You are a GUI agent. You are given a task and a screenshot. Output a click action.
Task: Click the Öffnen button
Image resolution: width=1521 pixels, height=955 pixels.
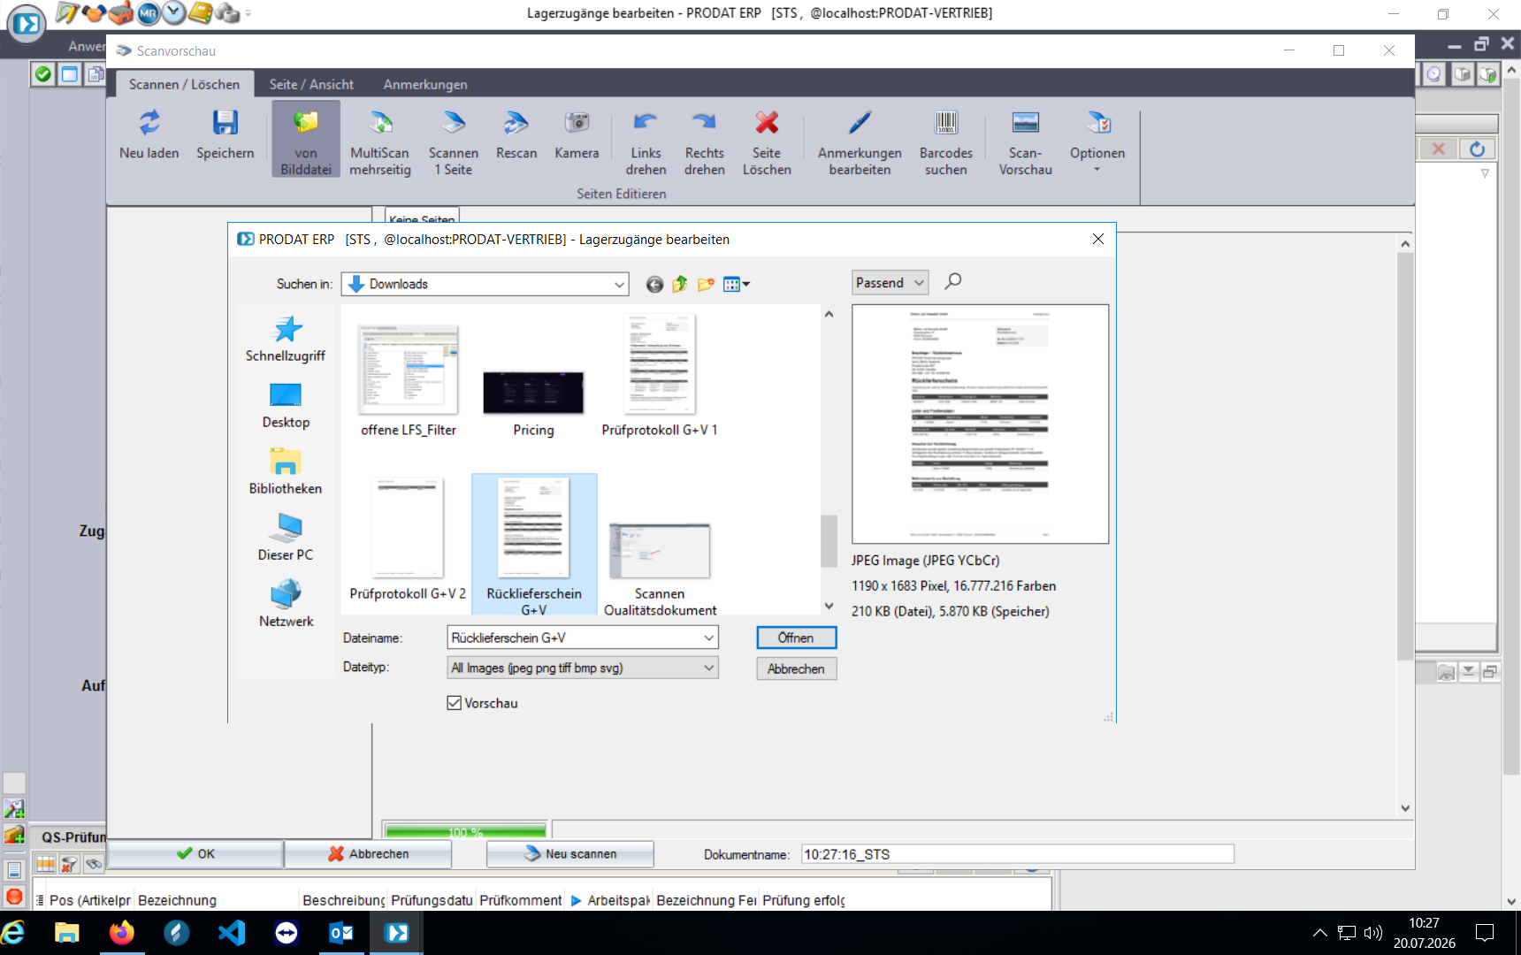click(796, 638)
